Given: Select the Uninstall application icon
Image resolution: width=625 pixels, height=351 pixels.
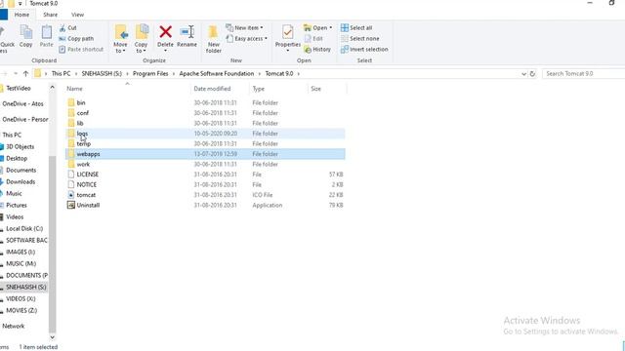Looking at the screenshot, I should (71, 206).
